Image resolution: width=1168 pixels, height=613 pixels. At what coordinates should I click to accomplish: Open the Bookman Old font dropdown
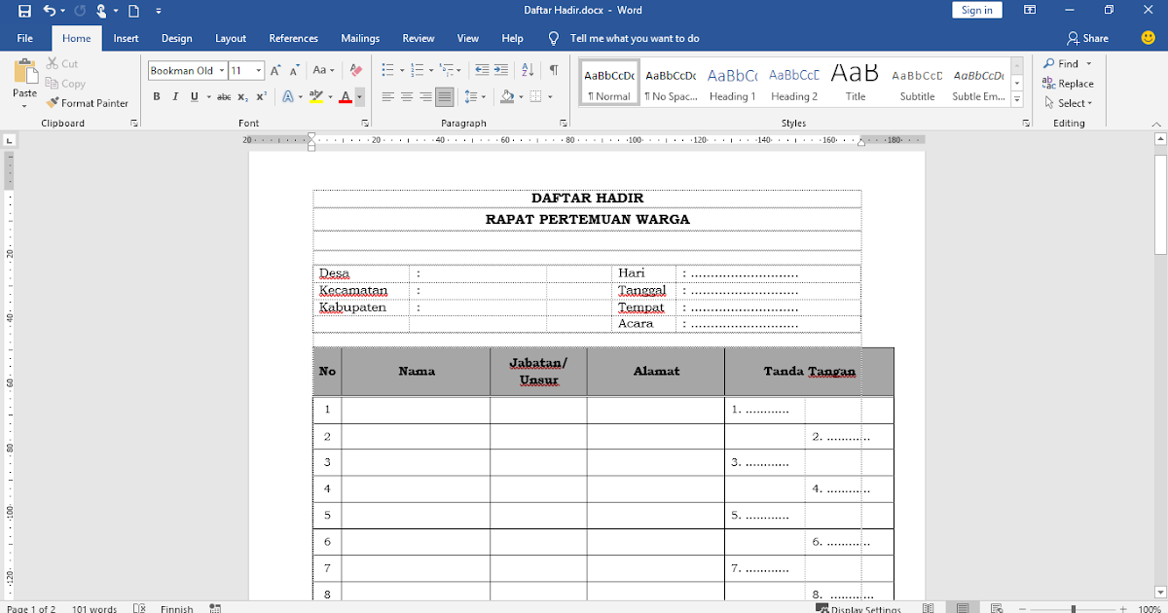tap(222, 70)
